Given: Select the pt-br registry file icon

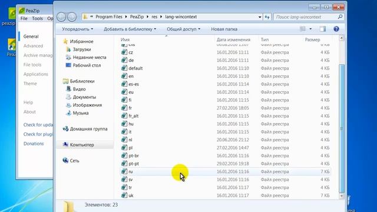Looking at the screenshot, I should tap(124, 155).
